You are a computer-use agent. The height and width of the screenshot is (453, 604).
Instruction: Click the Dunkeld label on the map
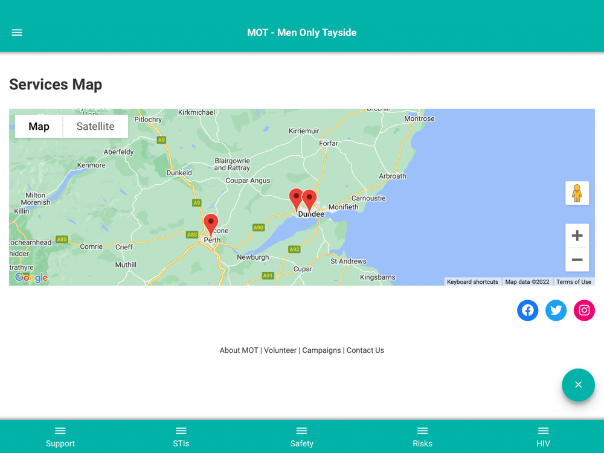(179, 173)
